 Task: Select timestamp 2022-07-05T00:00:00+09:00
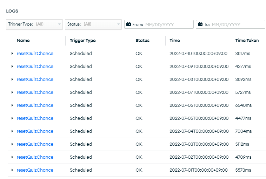click(x=199, y=118)
